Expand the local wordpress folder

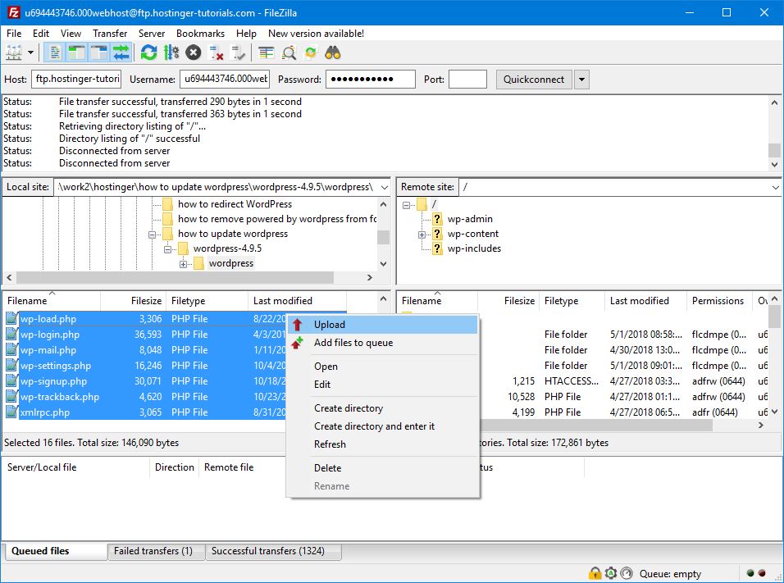pyautogui.click(x=183, y=264)
